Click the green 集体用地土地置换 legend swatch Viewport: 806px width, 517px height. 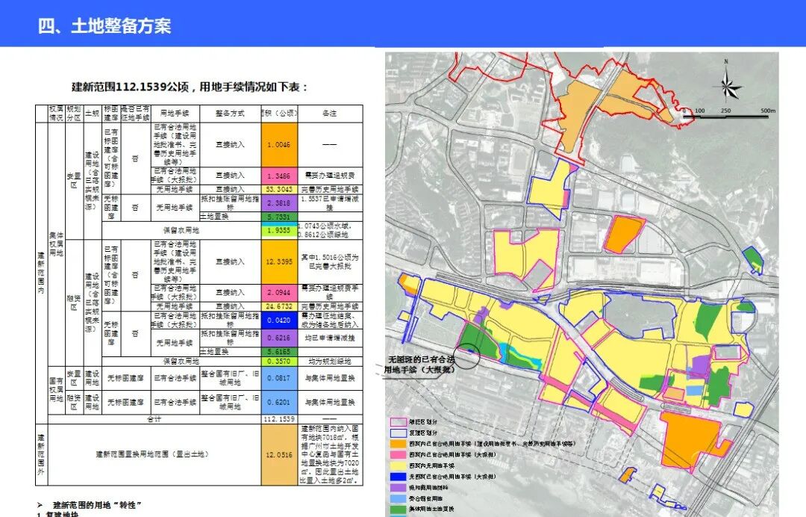click(x=398, y=509)
